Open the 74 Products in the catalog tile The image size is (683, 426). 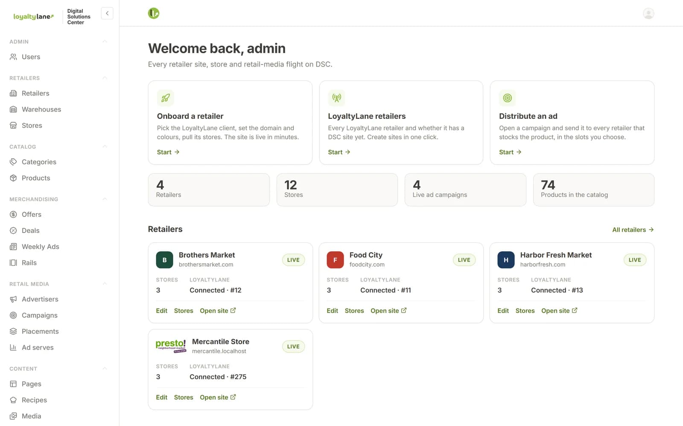tap(593, 190)
